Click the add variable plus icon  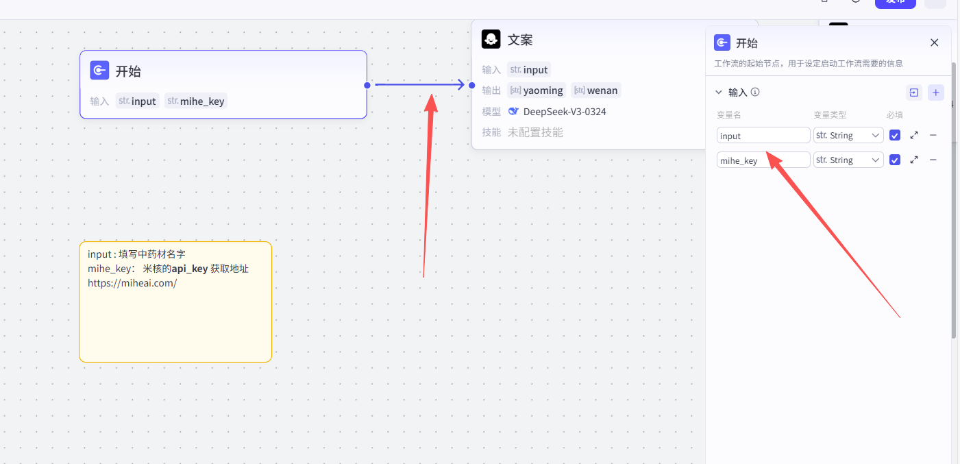point(935,93)
